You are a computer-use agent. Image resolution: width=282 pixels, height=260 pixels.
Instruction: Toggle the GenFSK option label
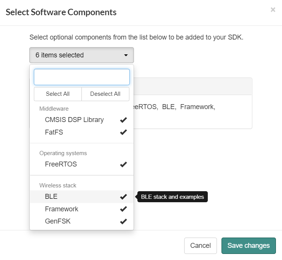(x=58, y=221)
